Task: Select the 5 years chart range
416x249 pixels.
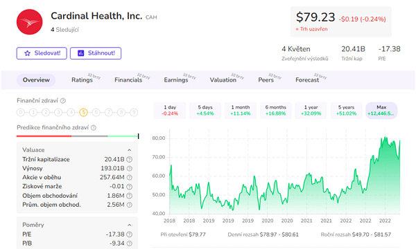Action: 346,111
